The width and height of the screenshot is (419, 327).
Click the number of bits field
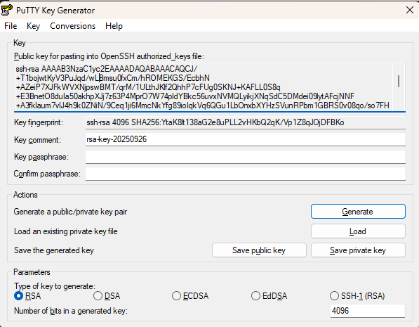368,311
